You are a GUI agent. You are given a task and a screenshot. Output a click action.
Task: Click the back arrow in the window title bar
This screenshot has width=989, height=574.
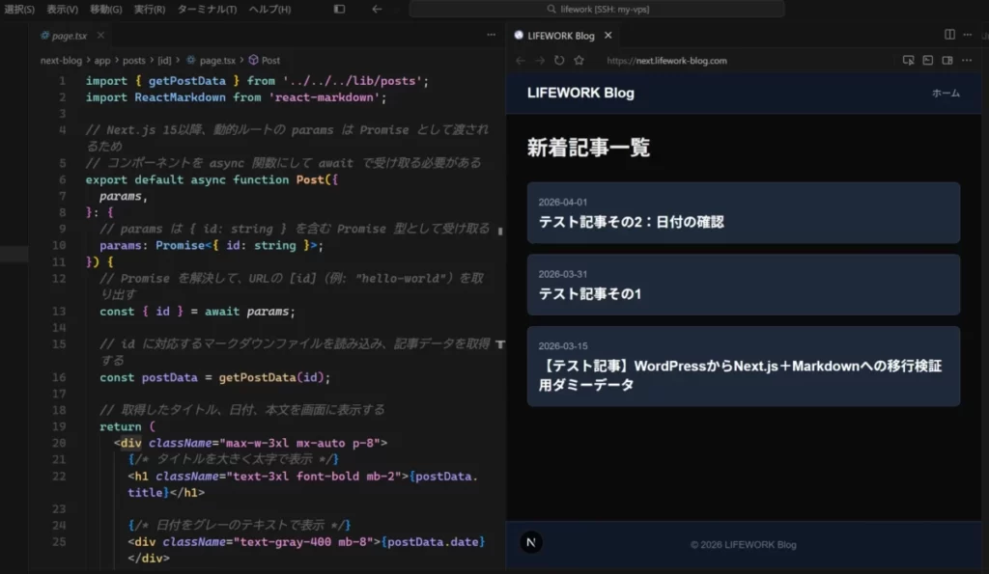376,9
